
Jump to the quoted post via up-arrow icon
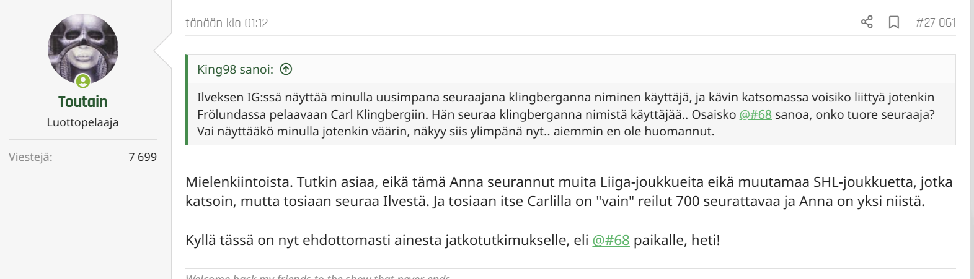click(x=286, y=69)
